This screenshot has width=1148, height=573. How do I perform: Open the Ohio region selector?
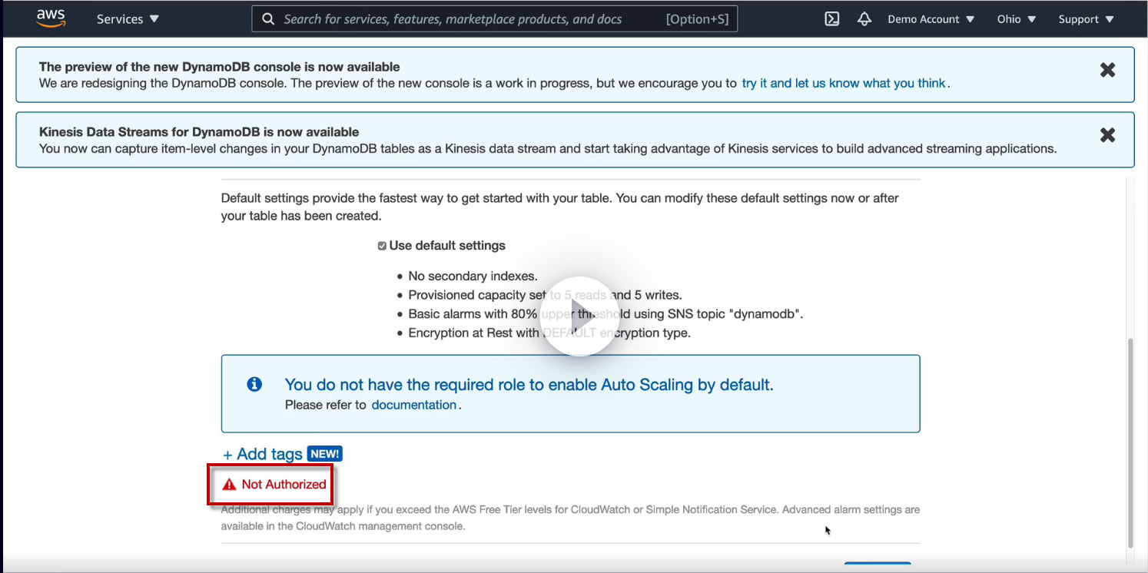coord(1016,19)
